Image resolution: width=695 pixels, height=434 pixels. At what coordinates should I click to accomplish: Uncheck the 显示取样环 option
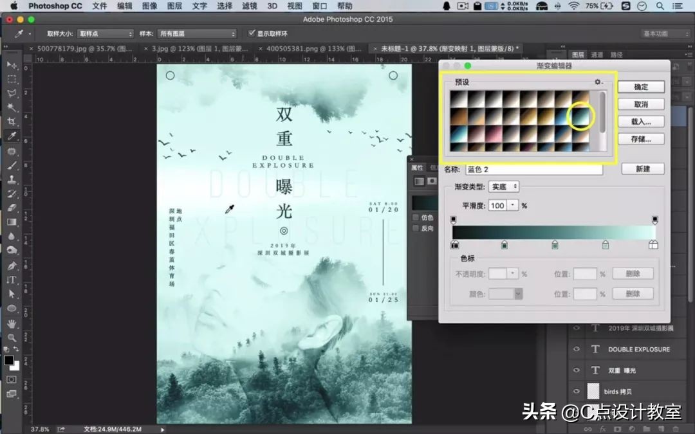pyautogui.click(x=251, y=33)
